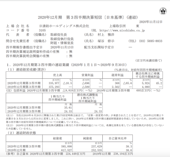The height and width of the screenshot is (157, 170).
Task: Select the date 2020年11月12日 below the title
Action: (x=151, y=22)
